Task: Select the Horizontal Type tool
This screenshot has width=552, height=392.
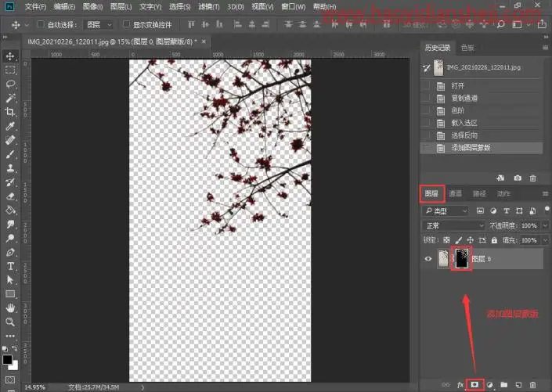Action: (x=10, y=266)
